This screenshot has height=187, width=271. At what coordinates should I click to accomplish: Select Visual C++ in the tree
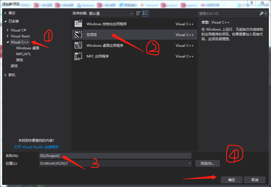point(20,42)
